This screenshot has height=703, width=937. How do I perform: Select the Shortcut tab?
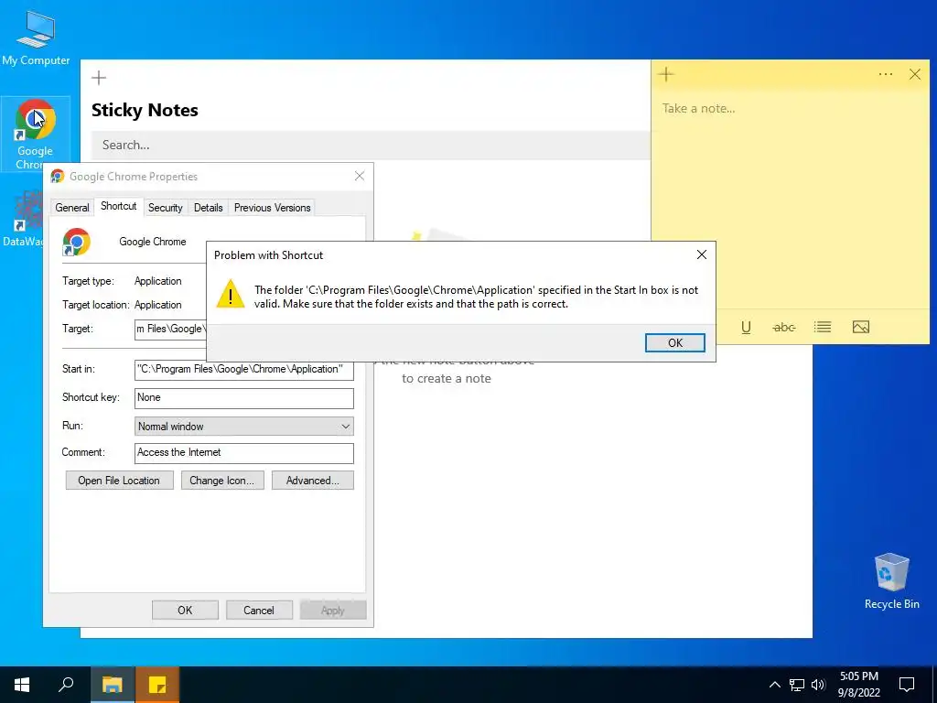tap(118, 206)
